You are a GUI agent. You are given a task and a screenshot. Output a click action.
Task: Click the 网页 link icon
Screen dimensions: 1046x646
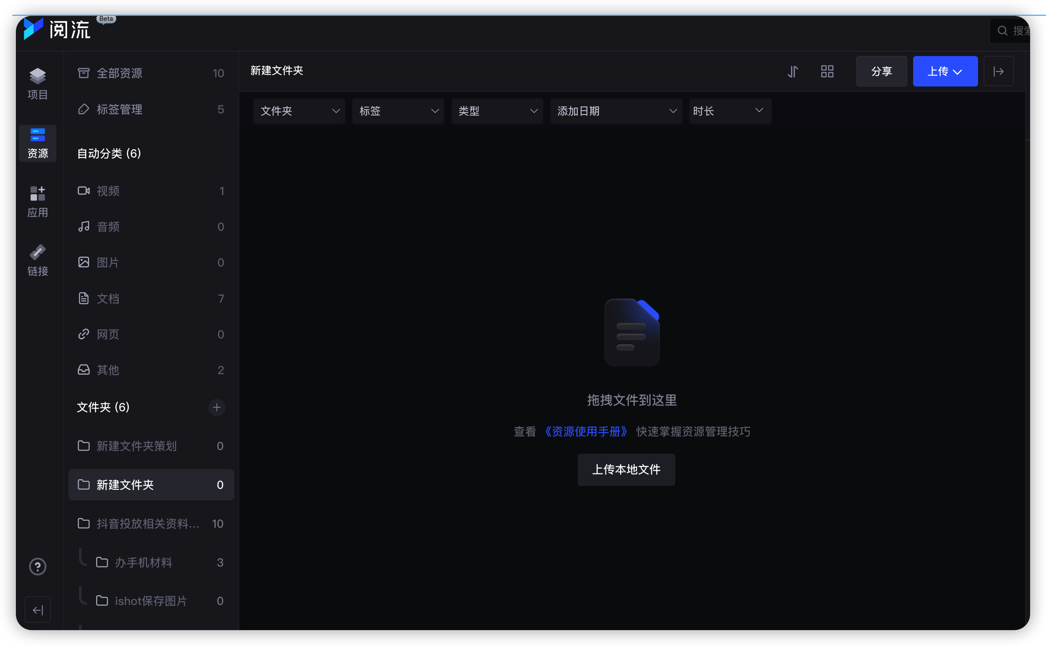point(83,334)
